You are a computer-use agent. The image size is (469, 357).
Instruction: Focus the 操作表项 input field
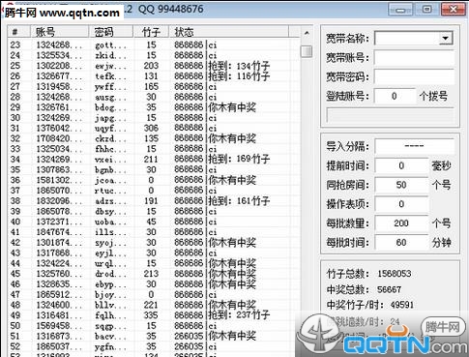[x=401, y=204]
